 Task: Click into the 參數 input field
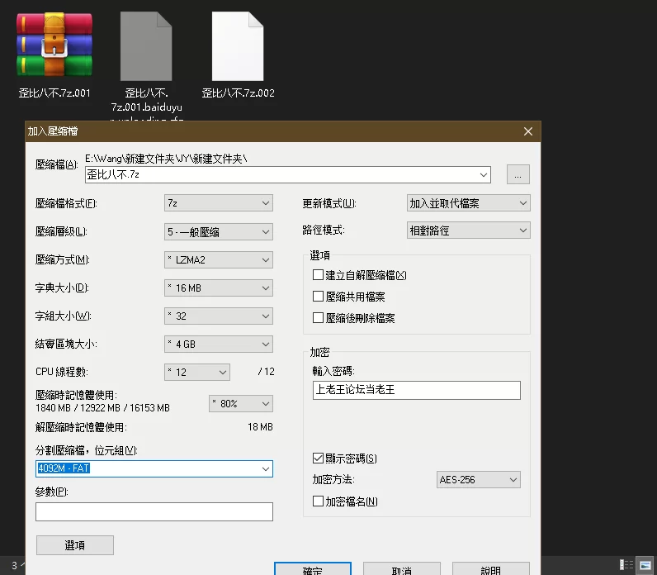(x=154, y=512)
